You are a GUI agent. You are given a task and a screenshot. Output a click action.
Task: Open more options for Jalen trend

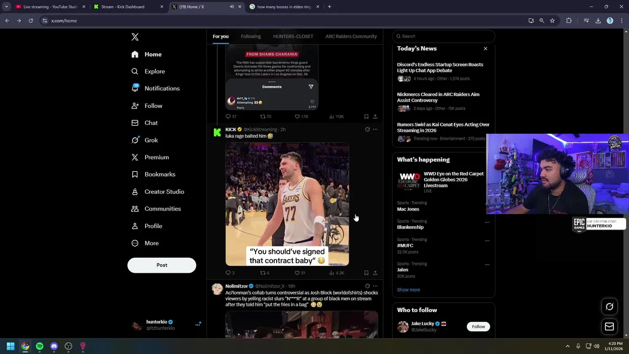[x=487, y=265]
